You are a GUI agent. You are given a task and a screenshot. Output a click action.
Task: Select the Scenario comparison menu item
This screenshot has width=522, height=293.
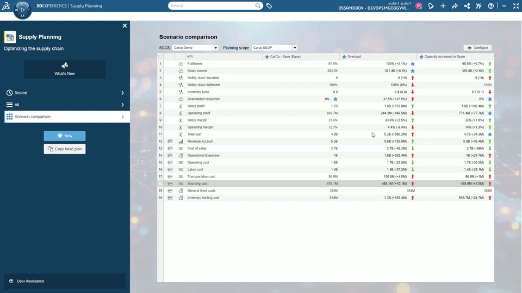pyautogui.click(x=66, y=117)
